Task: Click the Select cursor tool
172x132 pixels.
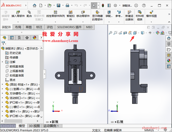Action: pyautogui.click(x=94, y=5)
